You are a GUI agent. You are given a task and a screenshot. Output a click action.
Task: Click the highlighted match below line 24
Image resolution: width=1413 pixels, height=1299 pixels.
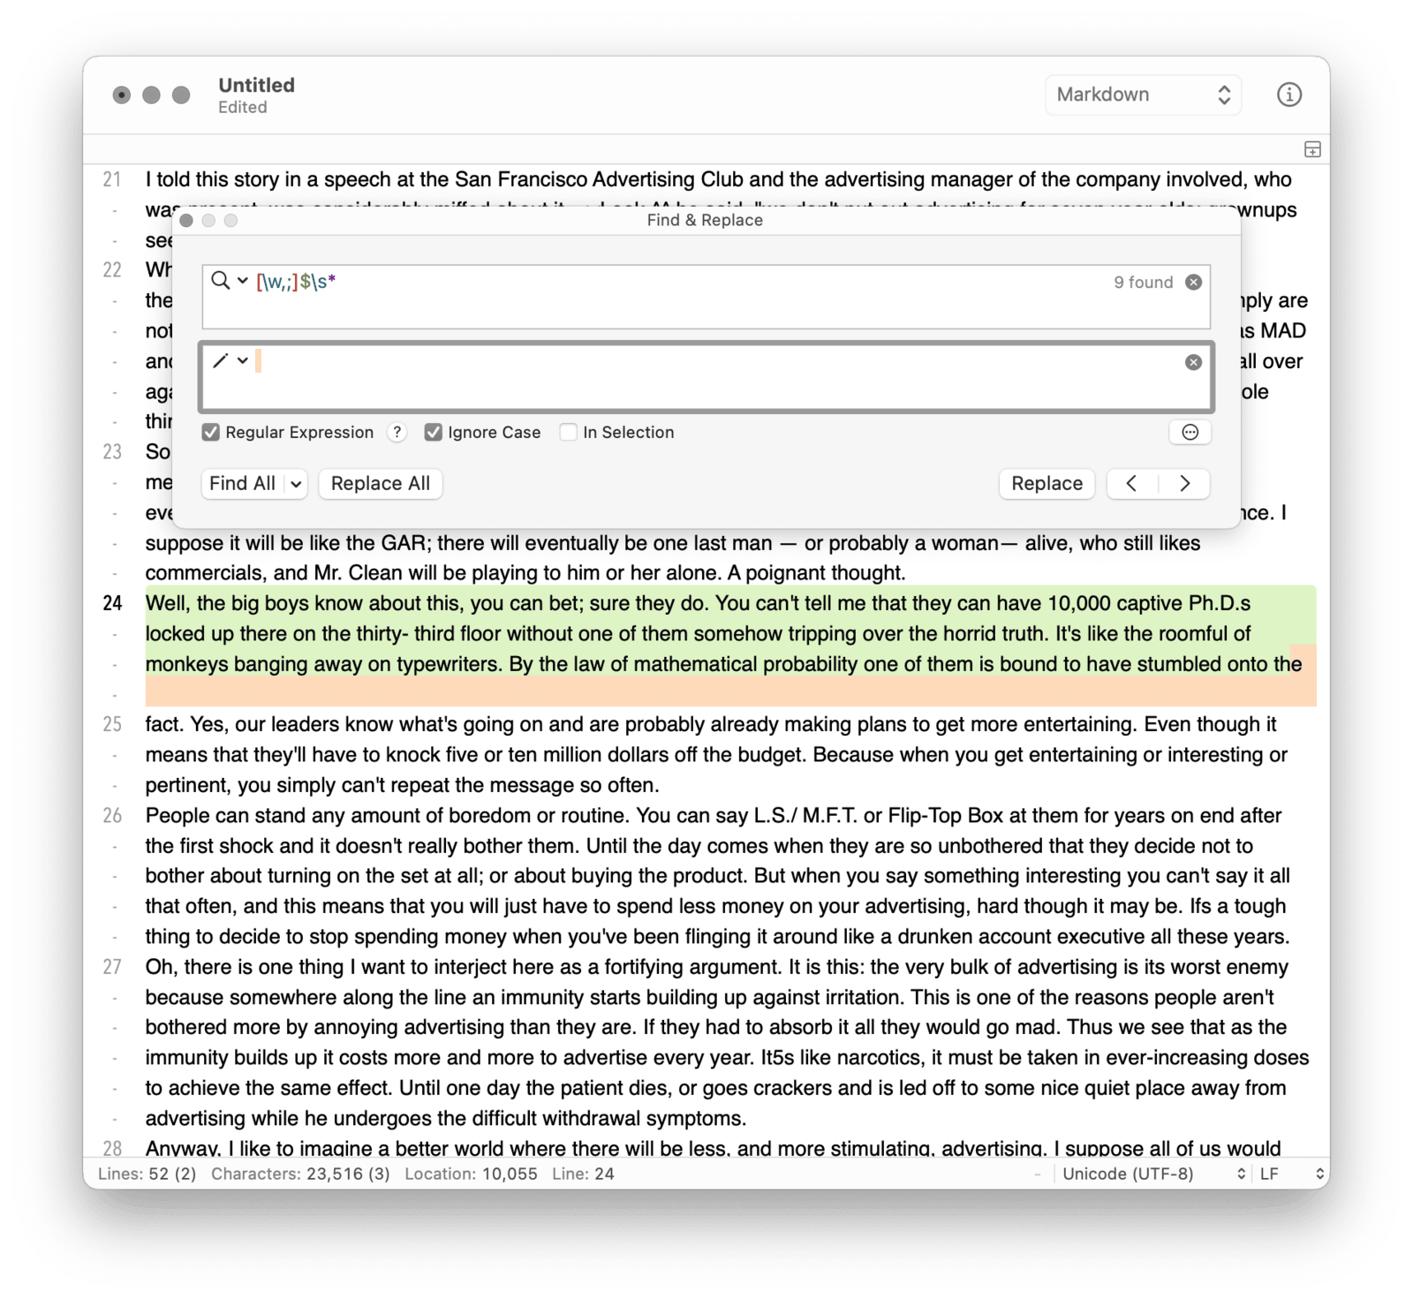[730, 692]
